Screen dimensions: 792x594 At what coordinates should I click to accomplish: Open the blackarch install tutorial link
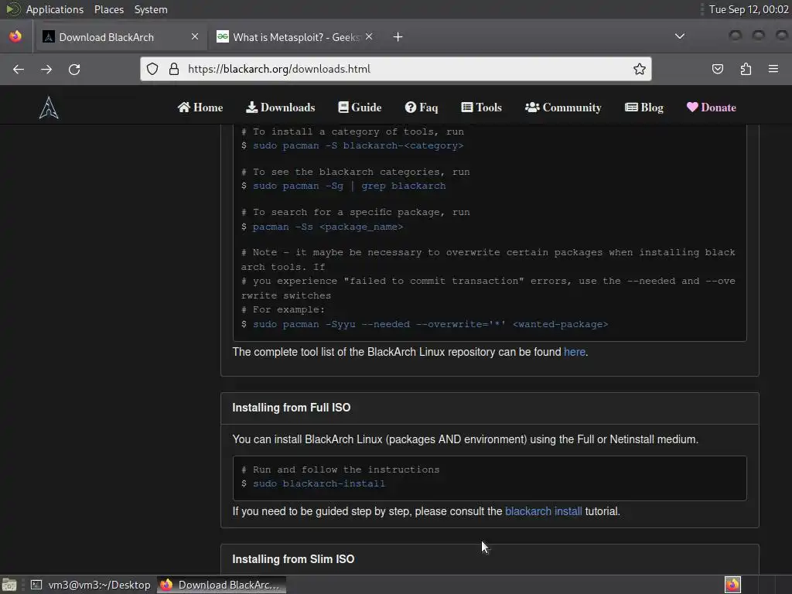coord(544,511)
